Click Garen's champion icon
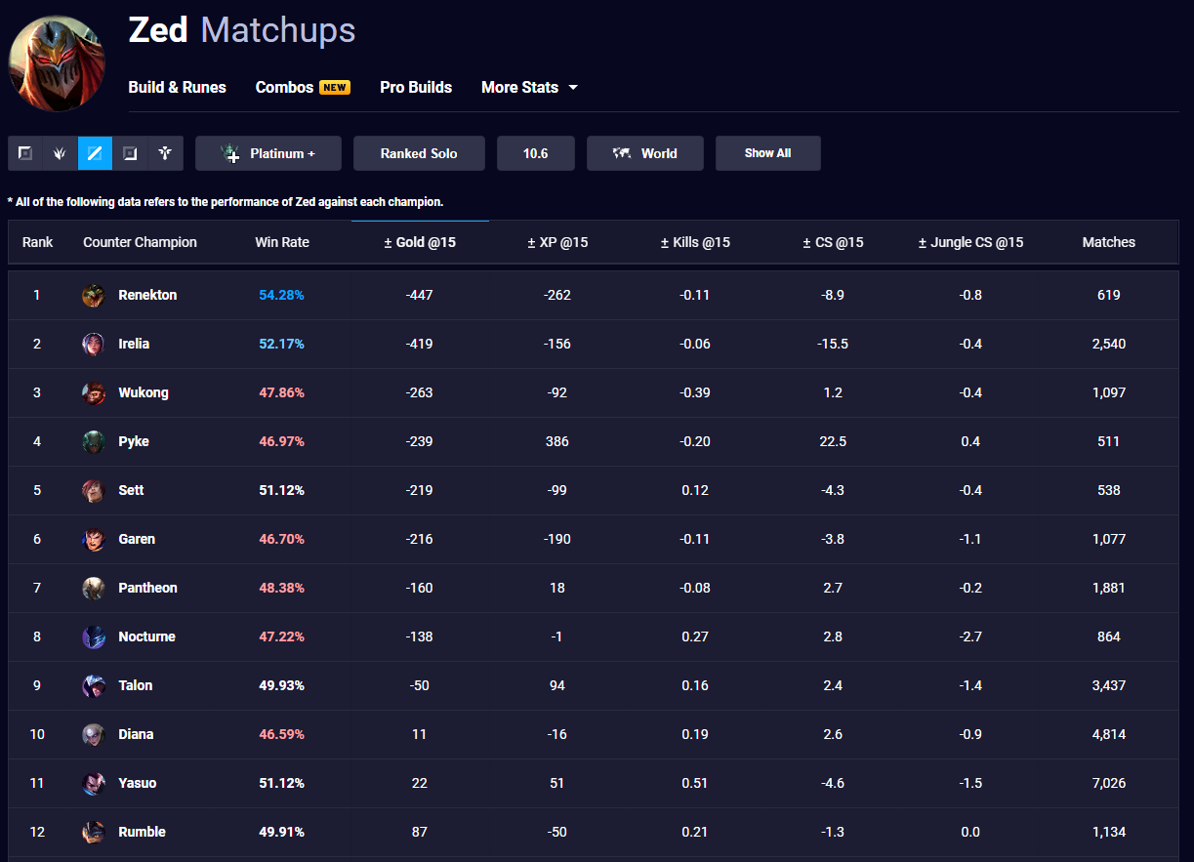Screen dimensions: 1194x862 pos(94,539)
